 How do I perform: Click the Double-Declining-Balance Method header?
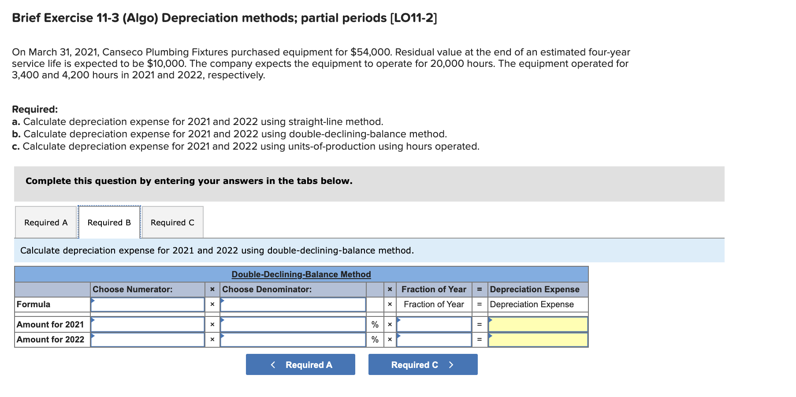click(301, 274)
